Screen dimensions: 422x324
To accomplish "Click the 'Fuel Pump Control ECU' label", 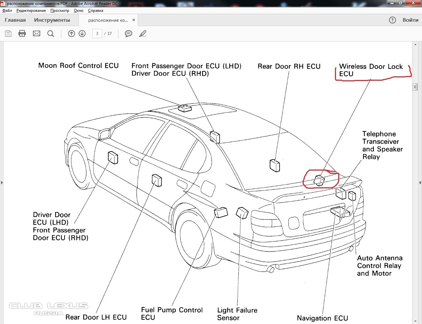I will coord(172,313).
